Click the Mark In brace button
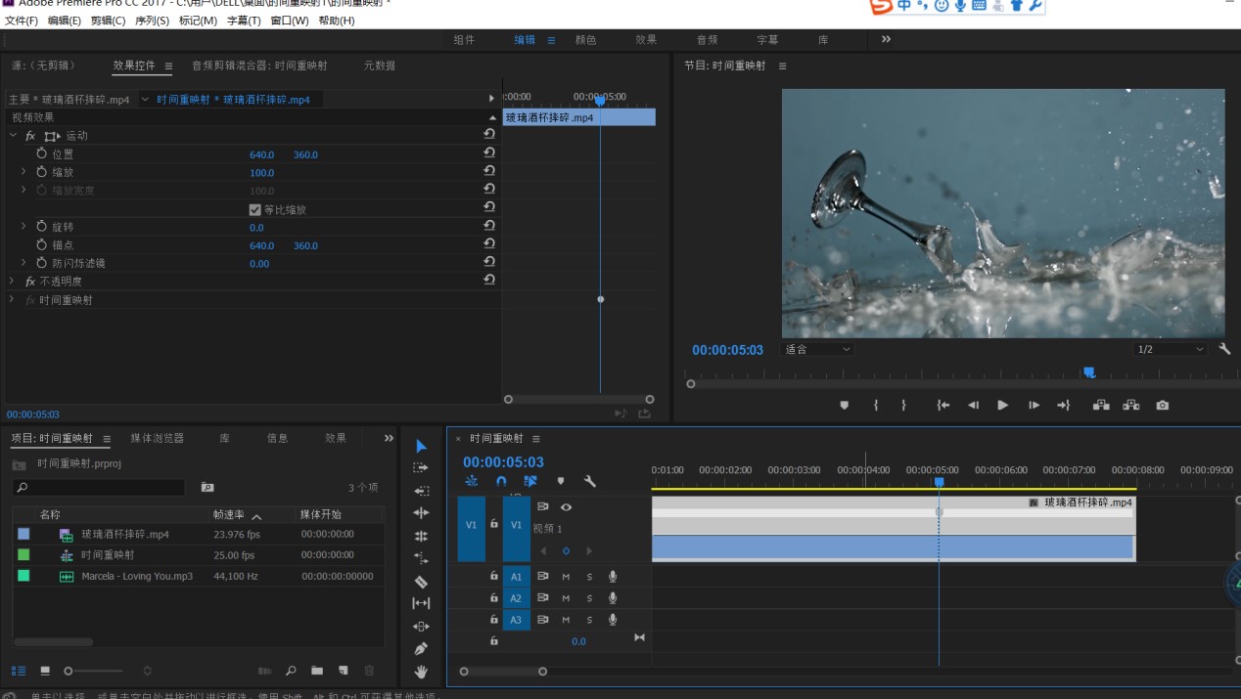Image resolution: width=1241 pixels, height=699 pixels. (876, 405)
